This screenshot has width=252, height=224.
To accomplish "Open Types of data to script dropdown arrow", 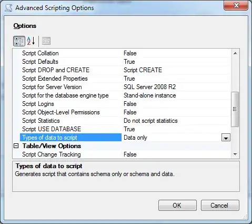I will pos(226,138).
